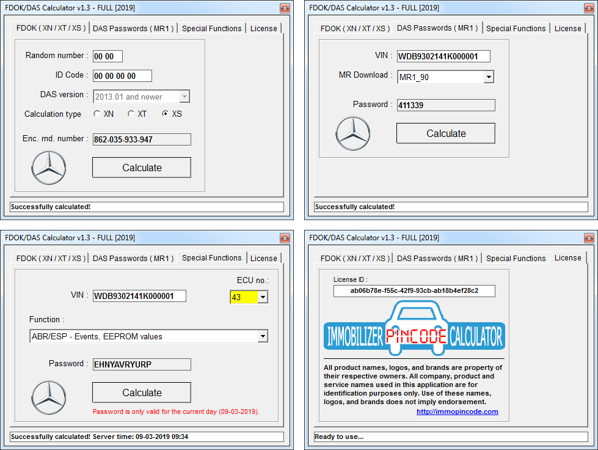Open License tab in top-left window
598x450 pixels.
[x=263, y=29]
